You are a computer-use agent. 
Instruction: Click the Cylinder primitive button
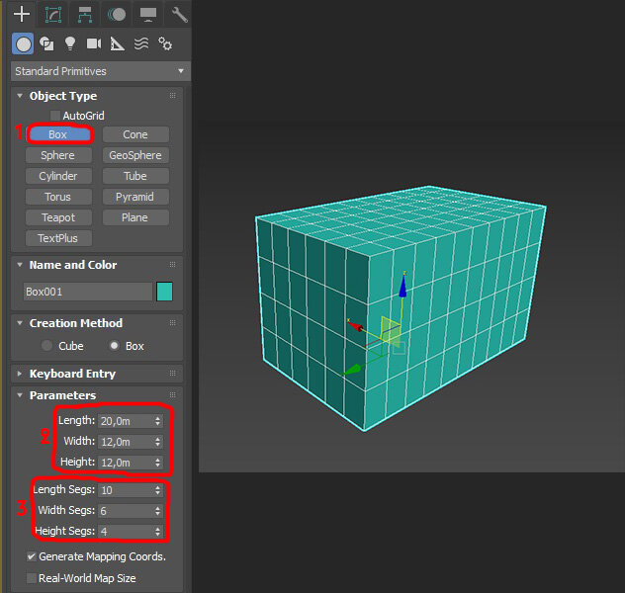[58, 176]
